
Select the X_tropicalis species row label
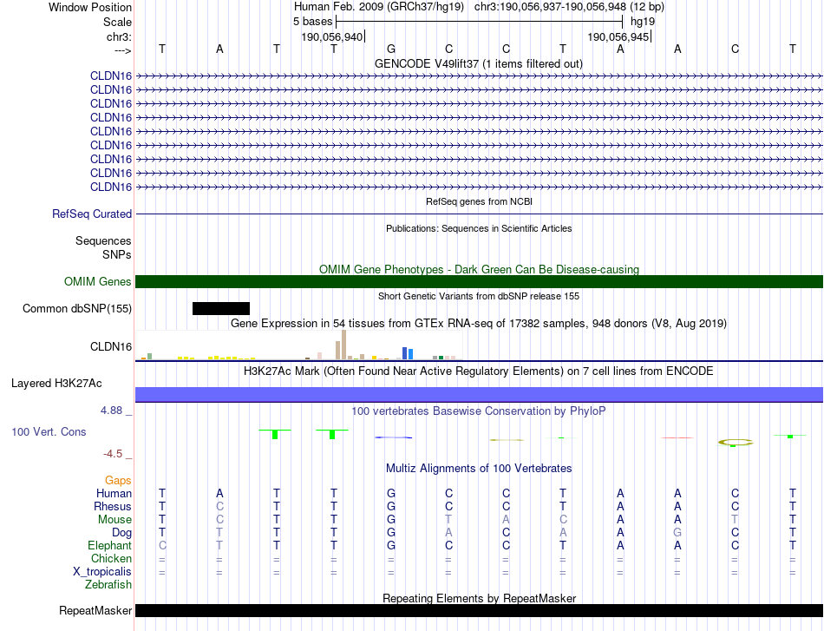102,572
